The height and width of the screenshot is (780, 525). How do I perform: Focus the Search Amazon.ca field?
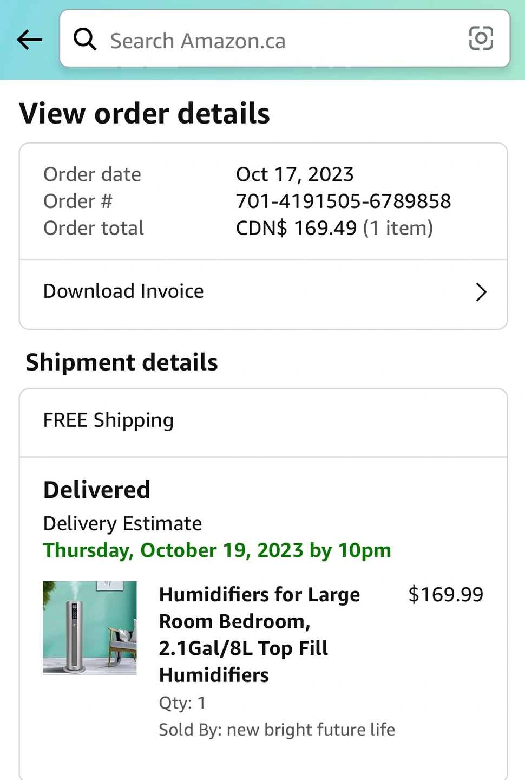[x=285, y=38]
